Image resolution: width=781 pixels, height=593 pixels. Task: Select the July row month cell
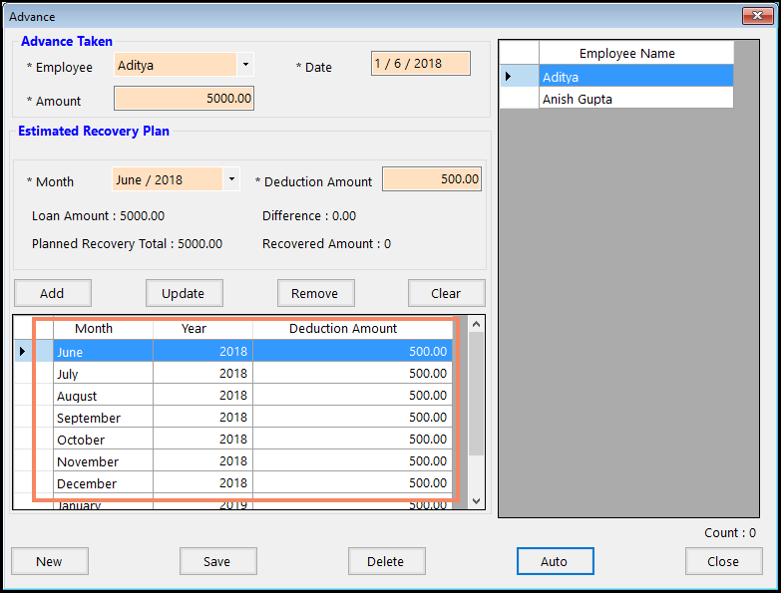point(103,373)
